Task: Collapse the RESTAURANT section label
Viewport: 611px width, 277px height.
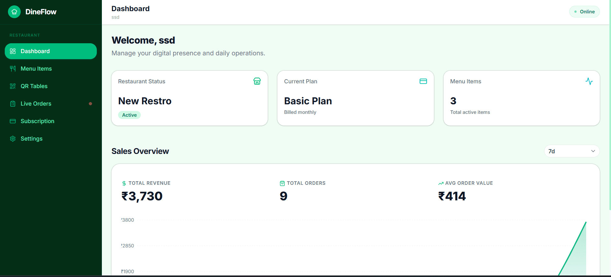Action: click(25, 35)
